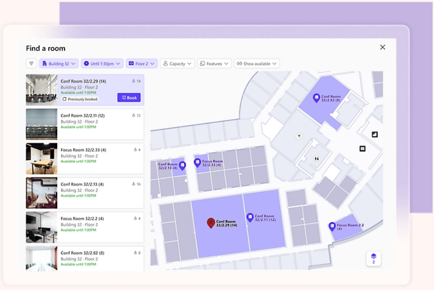Click the Focus Room 32/2.33 (4) list title
434x290 pixels.
click(83, 150)
